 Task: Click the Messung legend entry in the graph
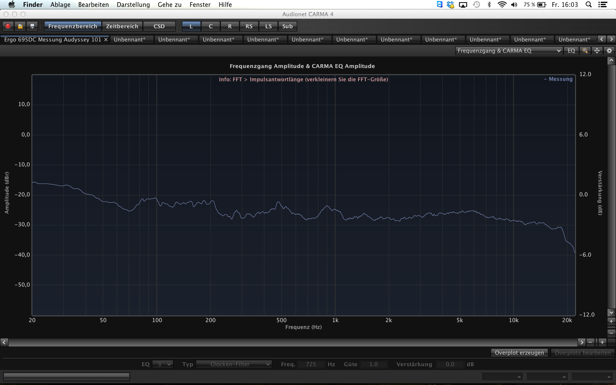tap(558, 79)
